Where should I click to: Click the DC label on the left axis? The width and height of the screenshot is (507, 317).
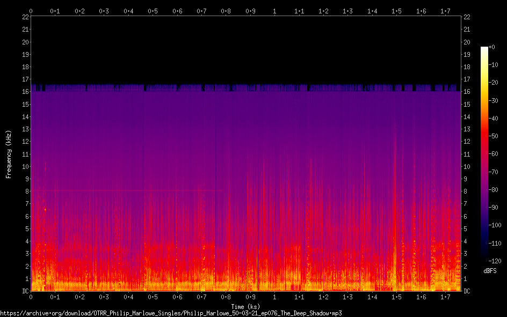(x=25, y=291)
